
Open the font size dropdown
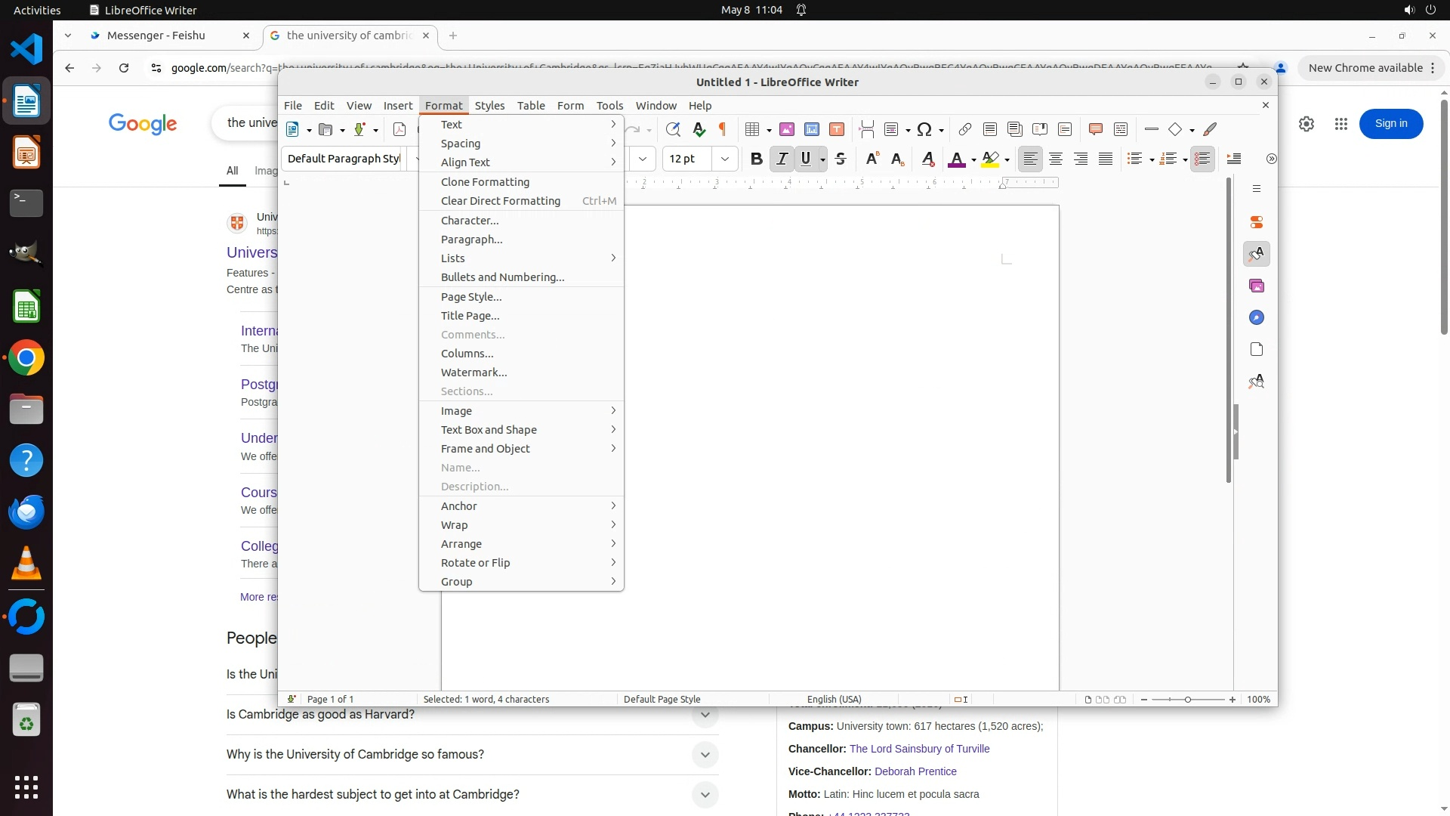point(724,159)
